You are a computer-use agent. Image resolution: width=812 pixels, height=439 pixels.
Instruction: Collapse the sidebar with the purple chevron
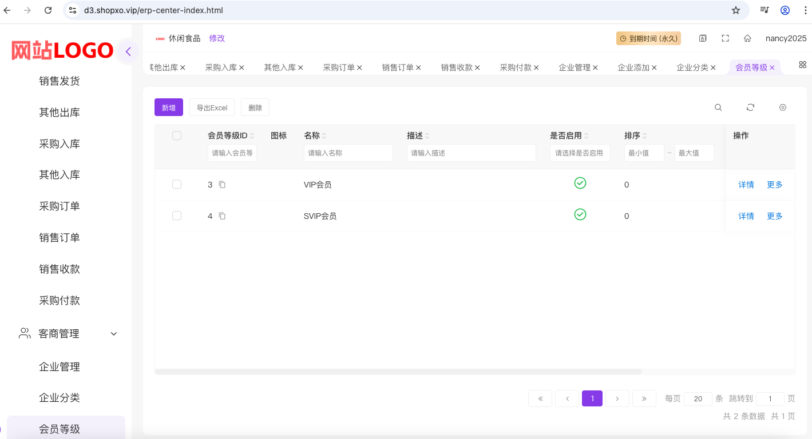pos(128,51)
